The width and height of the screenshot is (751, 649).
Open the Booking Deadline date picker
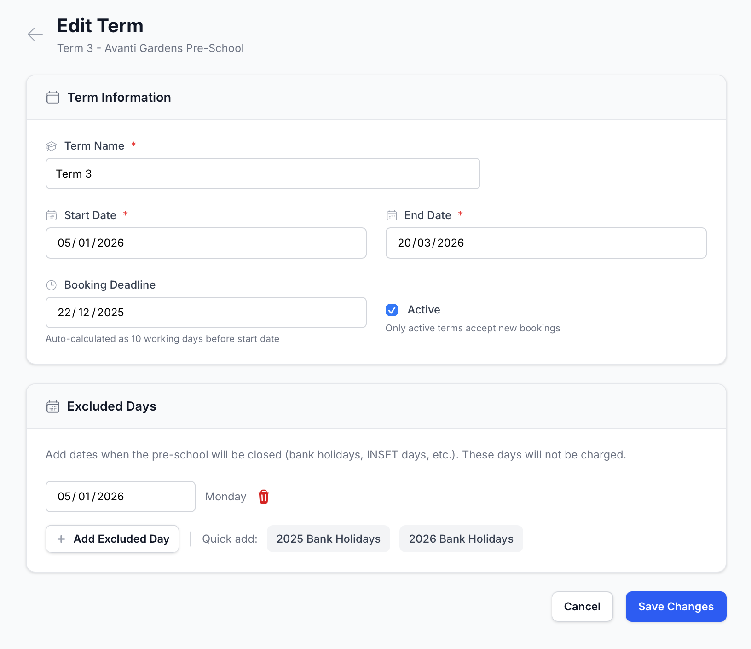coord(206,313)
